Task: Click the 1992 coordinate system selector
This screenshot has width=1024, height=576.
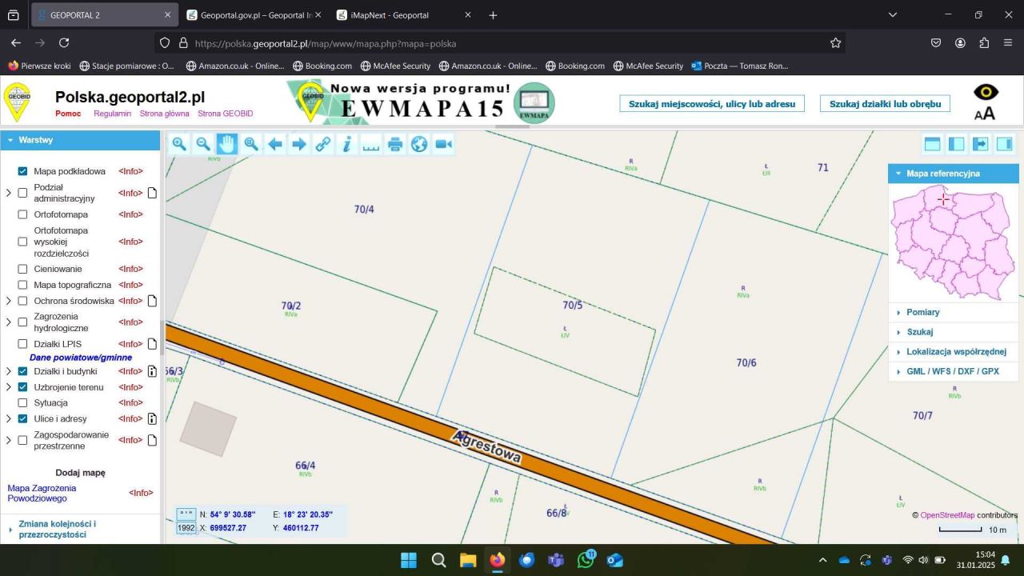Action: pyautogui.click(x=186, y=528)
